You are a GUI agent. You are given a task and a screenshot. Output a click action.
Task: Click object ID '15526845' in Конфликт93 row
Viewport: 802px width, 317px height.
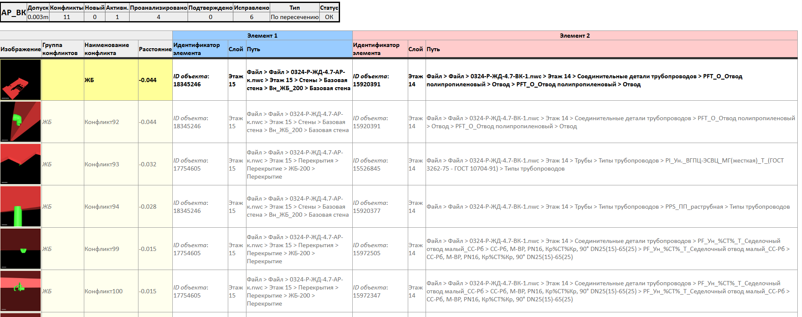[367, 168]
